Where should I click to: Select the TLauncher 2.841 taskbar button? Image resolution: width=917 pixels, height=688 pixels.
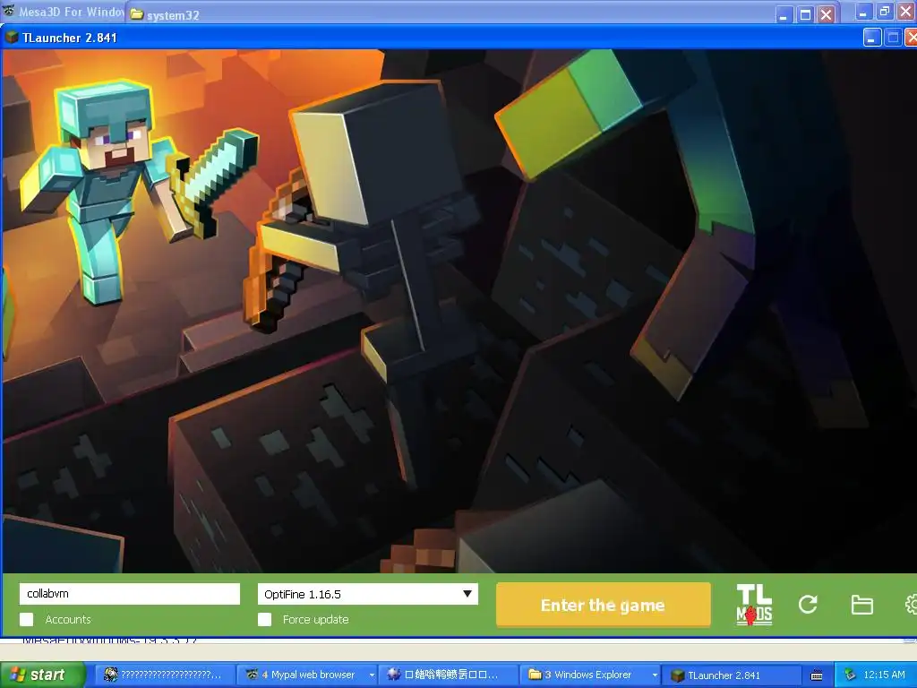tap(732, 675)
